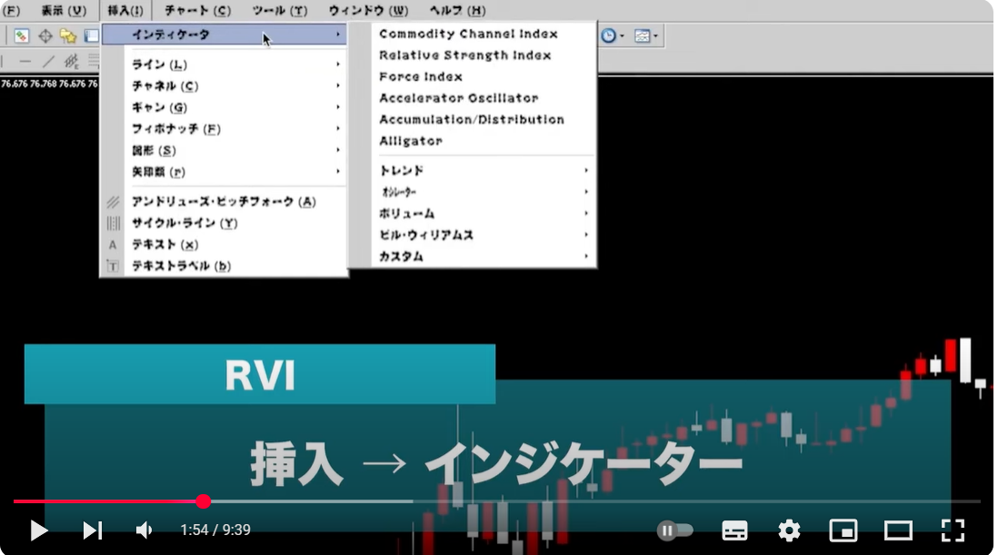Toggle the autoplay switch
The image size is (998, 555).
[674, 530]
